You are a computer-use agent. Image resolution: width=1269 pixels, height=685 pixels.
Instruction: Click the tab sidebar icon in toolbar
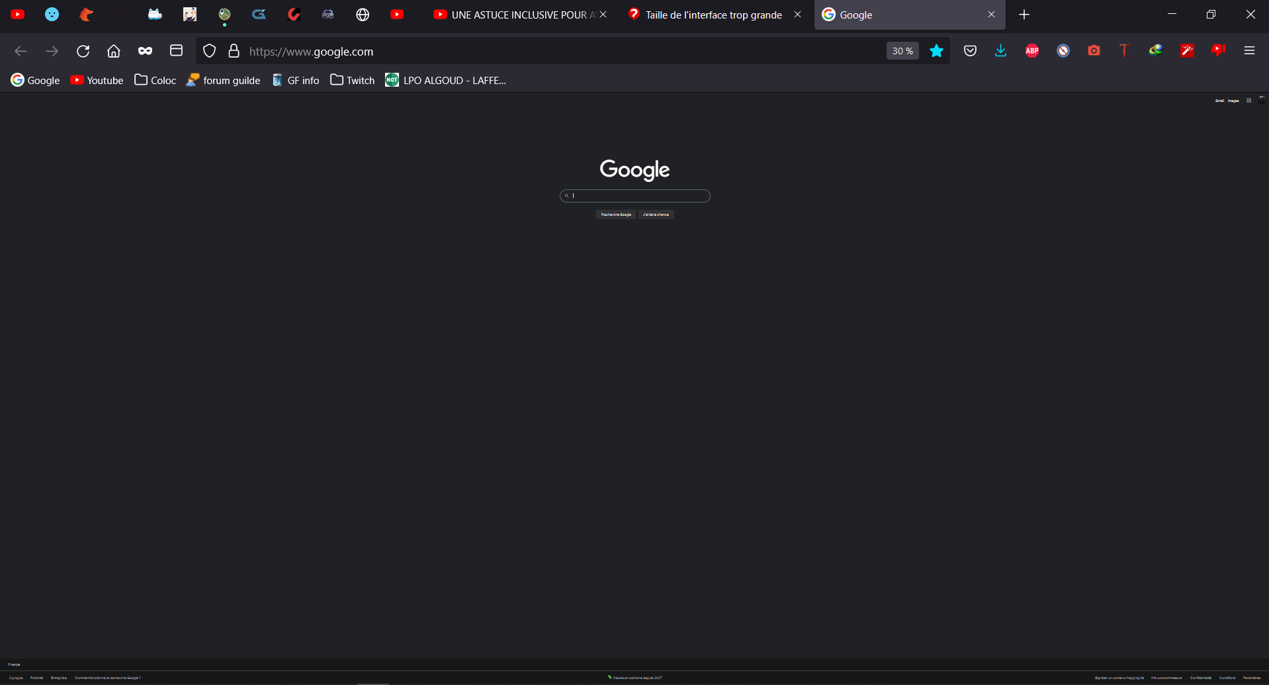[x=176, y=51]
